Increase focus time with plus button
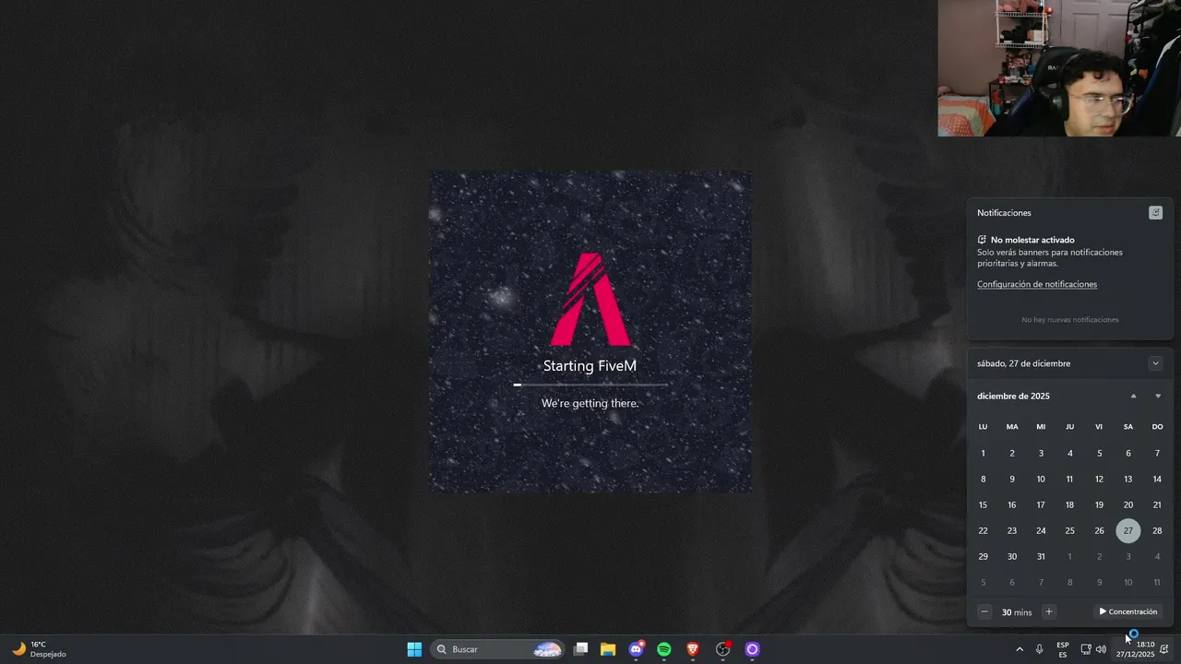This screenshot has width=1181, height=664. pyautogui.click(x=1048, y=611)
